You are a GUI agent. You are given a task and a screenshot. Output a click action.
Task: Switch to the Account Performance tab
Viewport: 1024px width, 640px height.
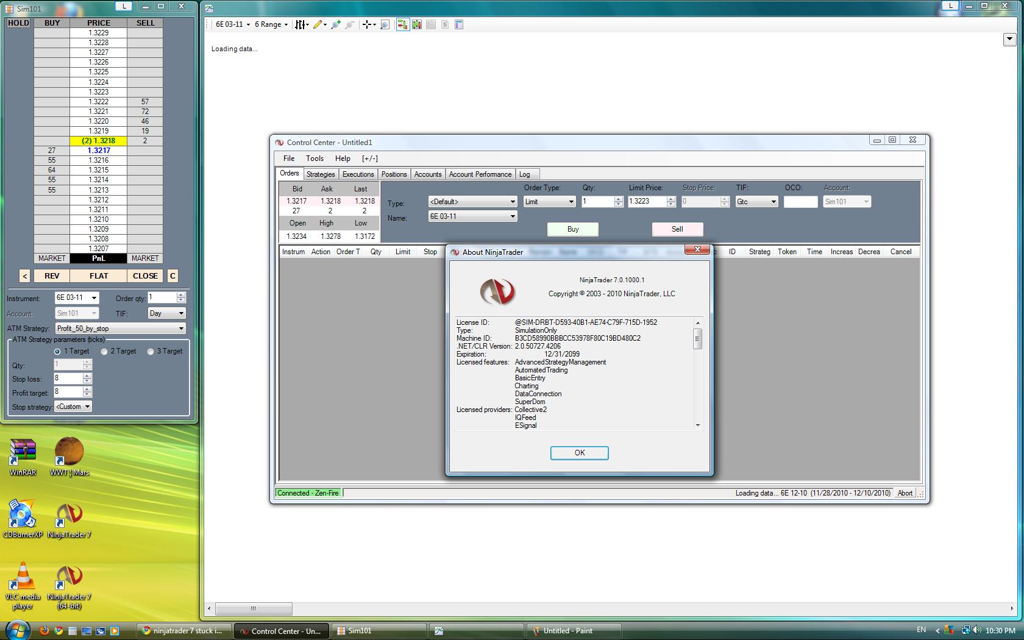[x=480, y=174]
